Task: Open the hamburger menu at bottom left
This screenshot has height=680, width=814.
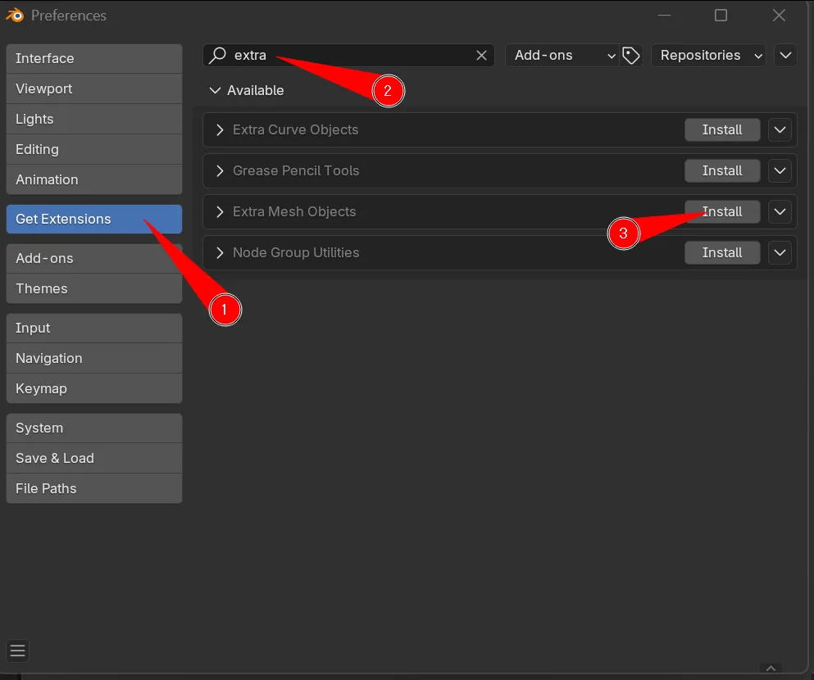Action: [18, 651]
